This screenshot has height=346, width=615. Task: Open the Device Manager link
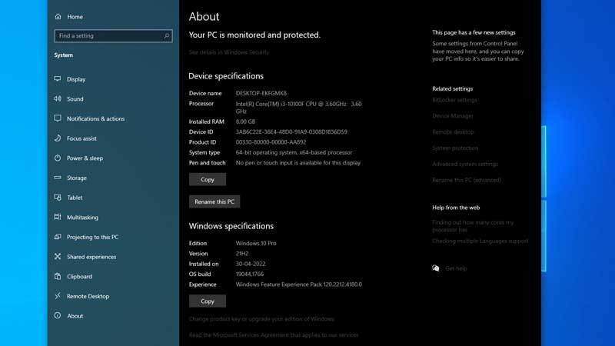coord(453,116)
